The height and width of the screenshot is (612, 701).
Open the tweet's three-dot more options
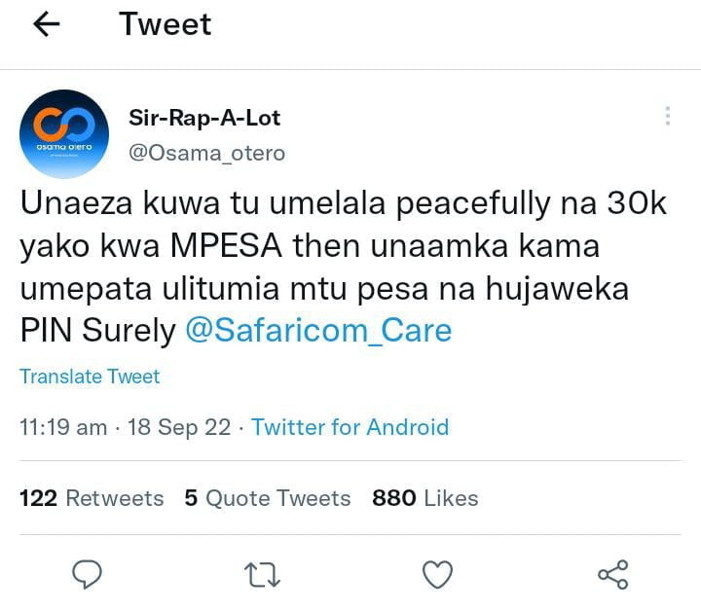coord(667,117)
